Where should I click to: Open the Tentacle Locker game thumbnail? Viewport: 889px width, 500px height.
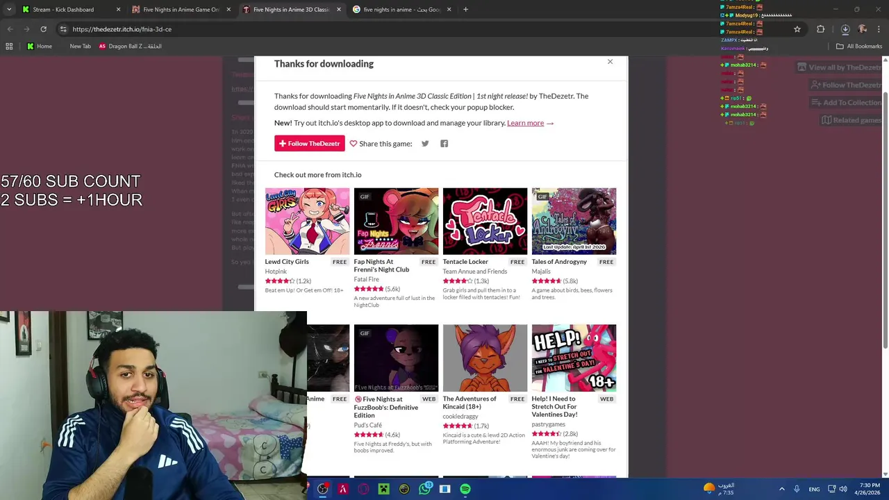tap(485, 221)
